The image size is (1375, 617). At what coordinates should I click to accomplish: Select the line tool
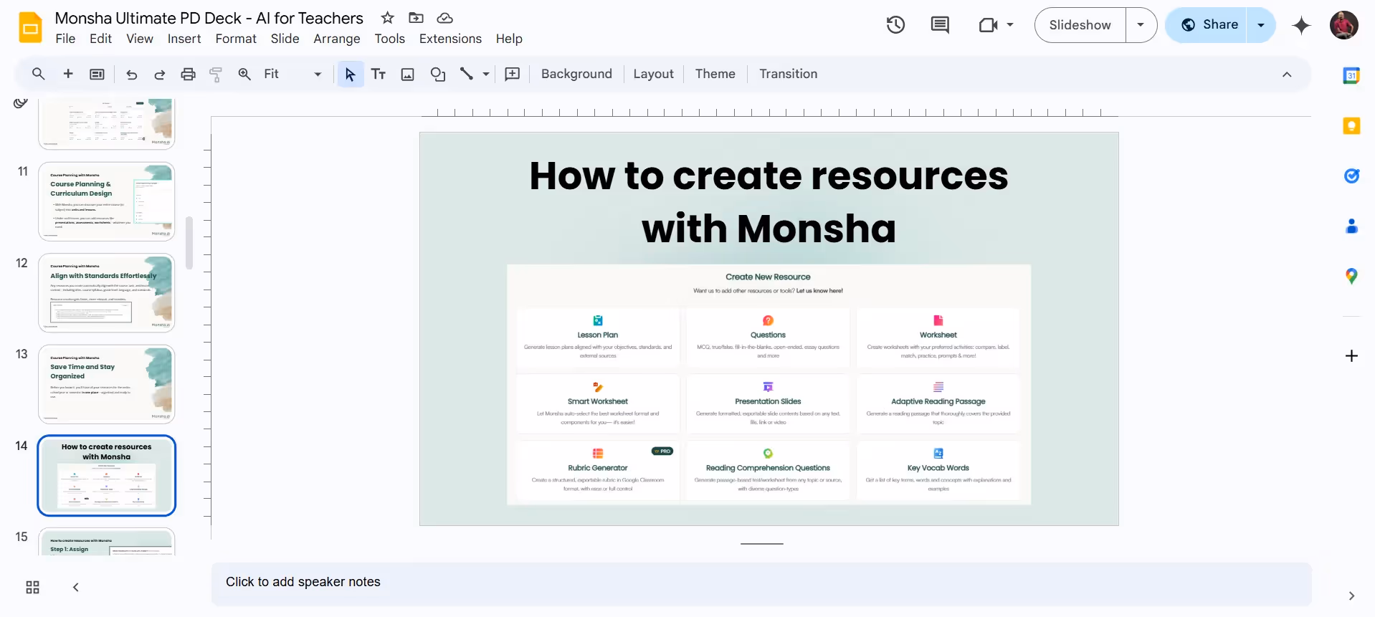click(x=467, y=74)
